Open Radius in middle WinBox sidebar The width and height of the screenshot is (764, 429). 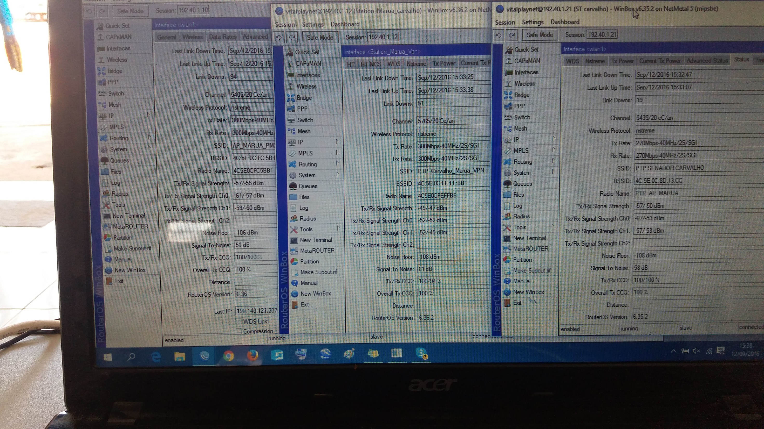[x=303, y=218]
